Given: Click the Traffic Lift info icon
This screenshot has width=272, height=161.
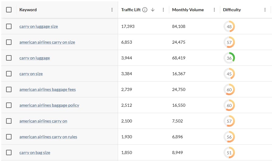Looking at the screenshot, I should pos(145,10).
